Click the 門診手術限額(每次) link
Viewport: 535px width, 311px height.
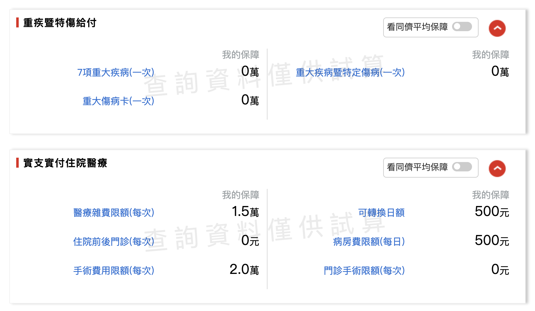point(364,270)
